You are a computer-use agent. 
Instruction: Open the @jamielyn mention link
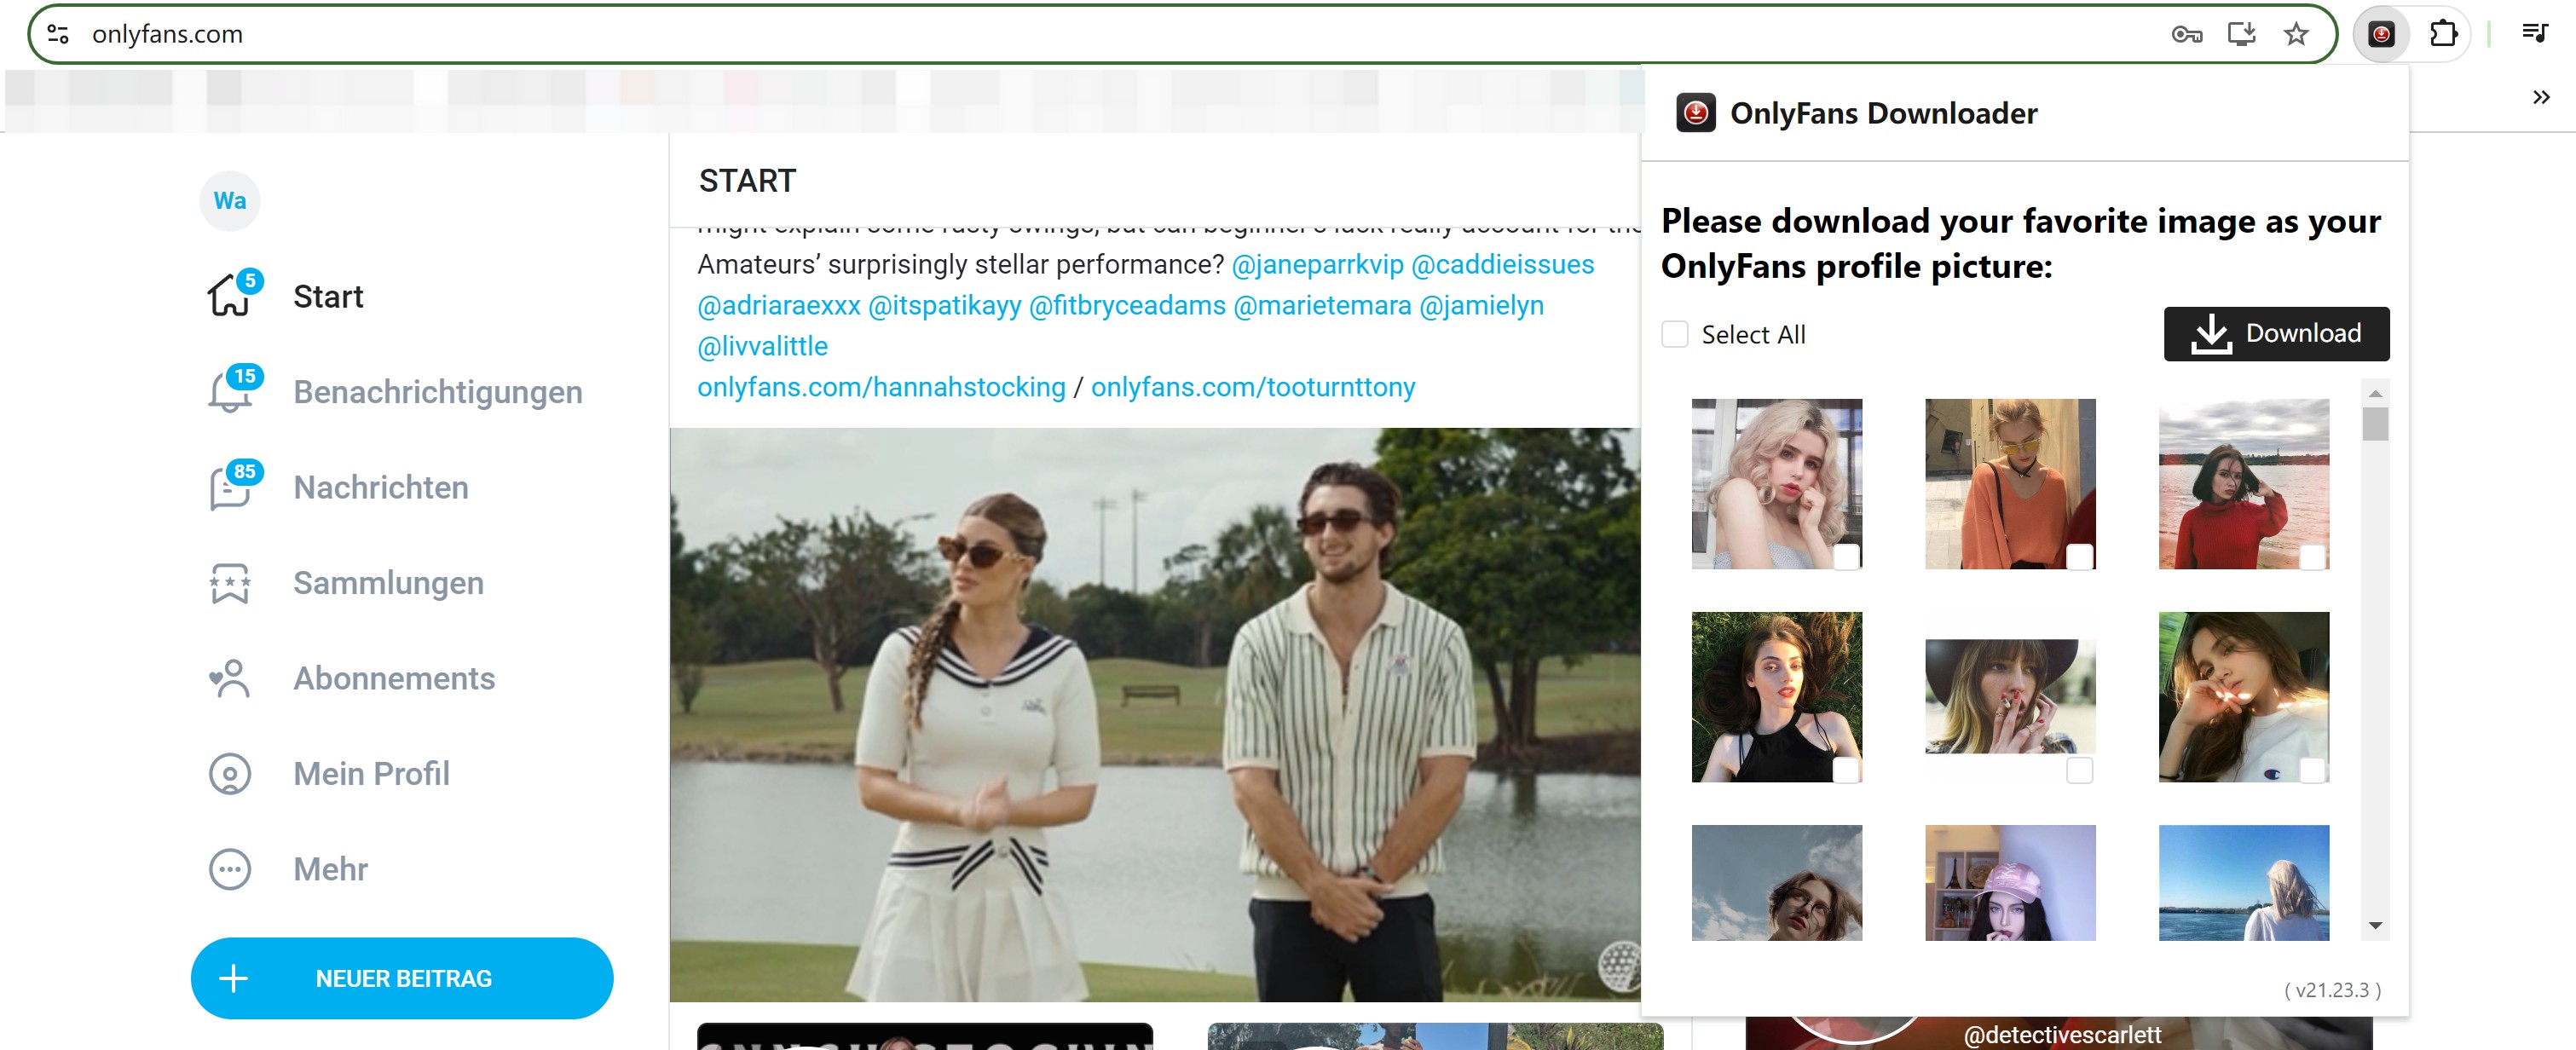[x=1482, y=305]
